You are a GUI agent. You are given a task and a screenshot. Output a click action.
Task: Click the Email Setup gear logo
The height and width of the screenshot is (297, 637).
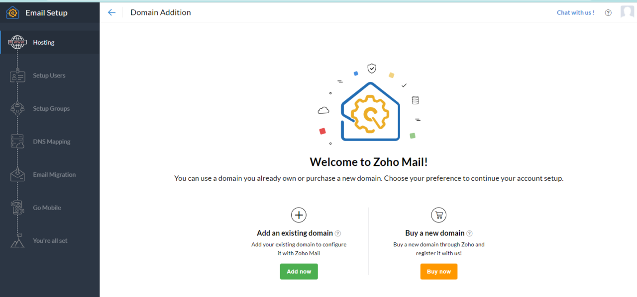tap(12, 12)
